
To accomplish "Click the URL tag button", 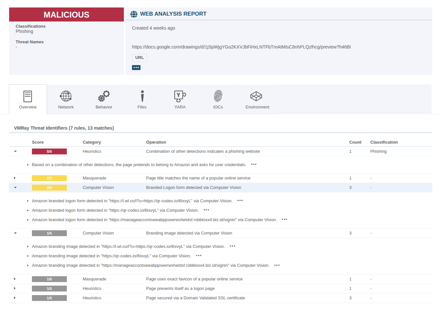I will tap(139, 58).
